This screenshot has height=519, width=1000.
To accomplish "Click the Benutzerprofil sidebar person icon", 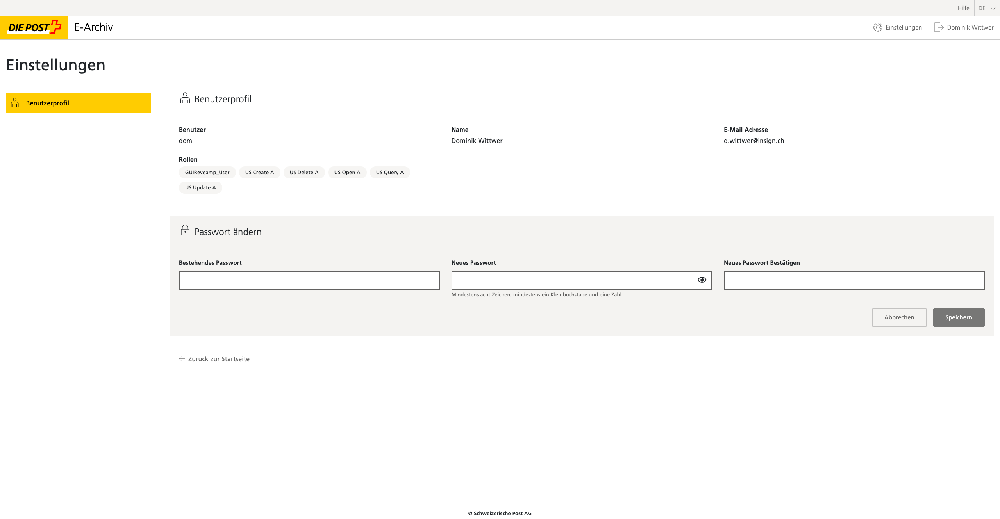I will 15,103.
